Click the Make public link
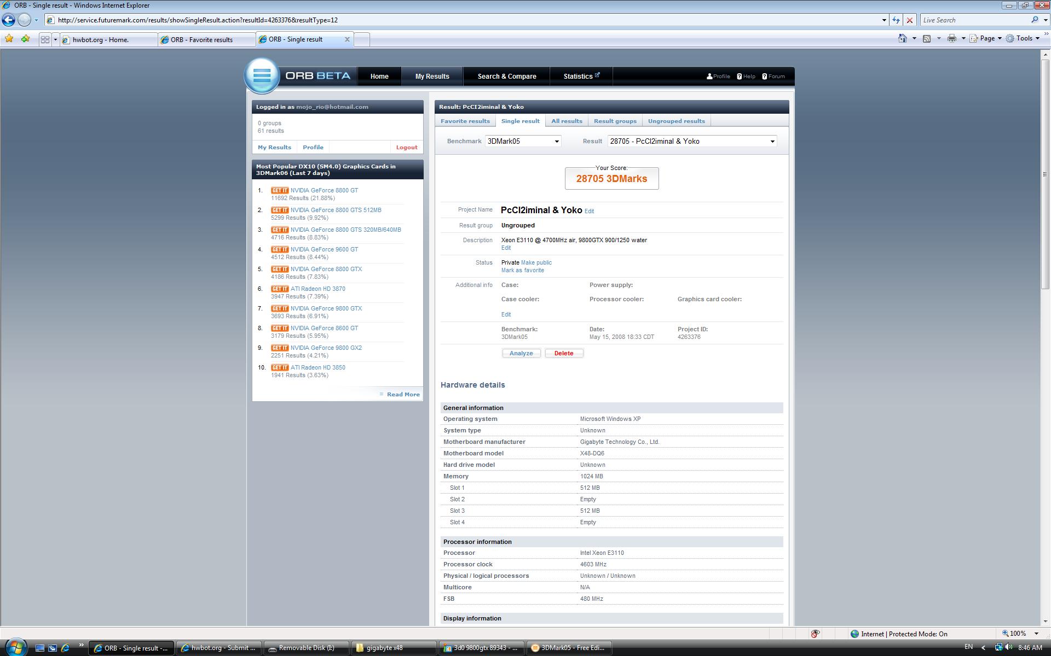1051x656 pixels. (x=536, y=263)
